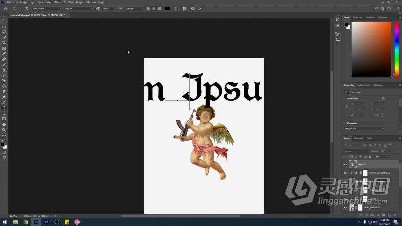Select the Pen tool
402x226 pixels.
pos(4,103)
